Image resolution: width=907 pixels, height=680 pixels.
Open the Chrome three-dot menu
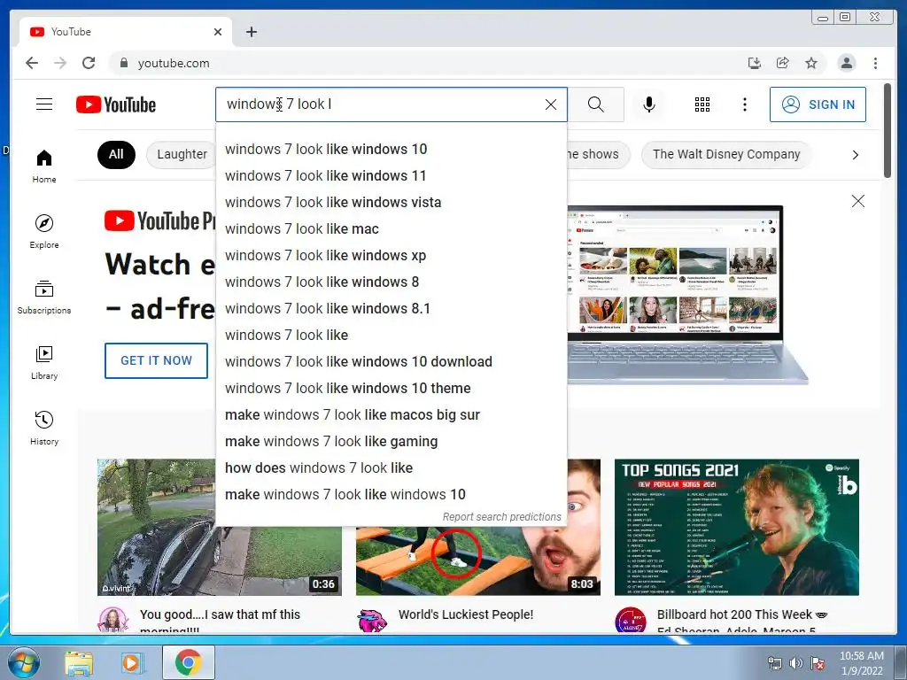[875, 63]
